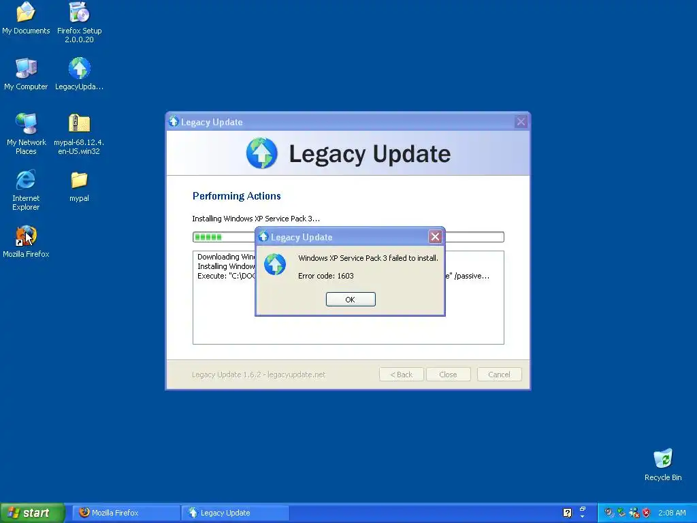
Task: Click the Back button in installer
Action: [x=401, y=375]
